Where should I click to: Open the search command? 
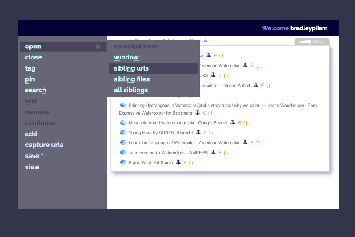35,90
